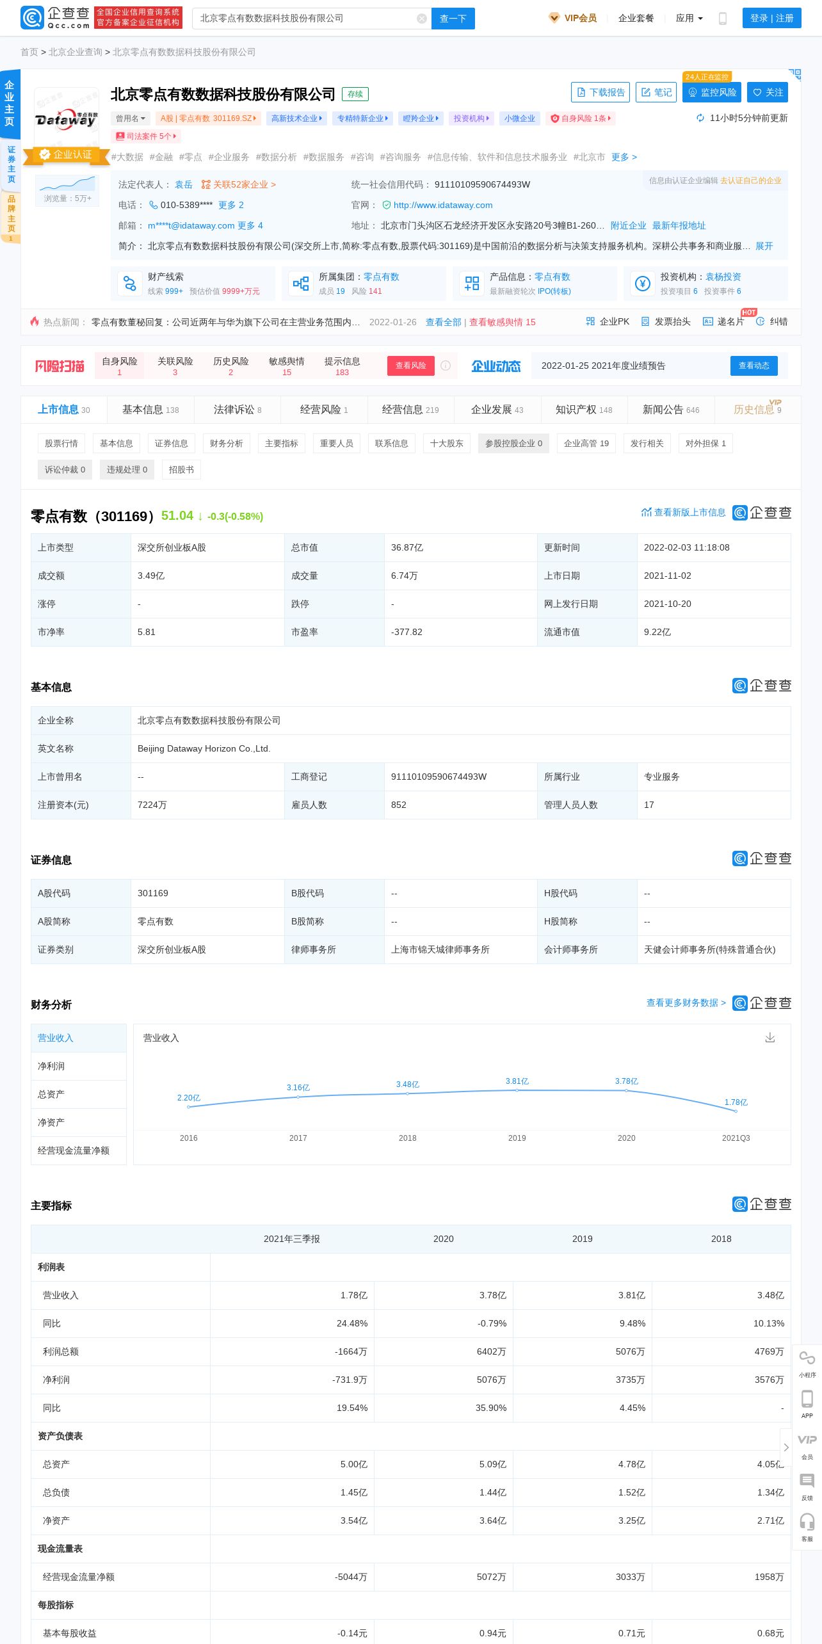Expand the right-side floating panel arrow

click(786, 1447)
